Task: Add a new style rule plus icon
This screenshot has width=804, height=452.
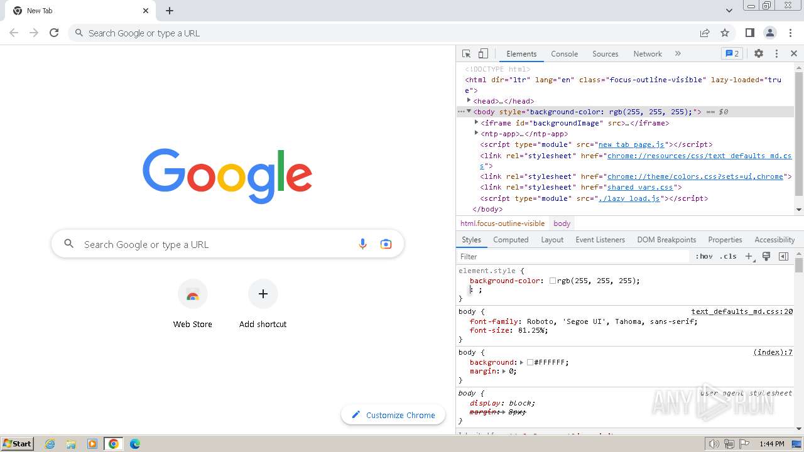Action: pyautogui.click(x=749, y=257)
